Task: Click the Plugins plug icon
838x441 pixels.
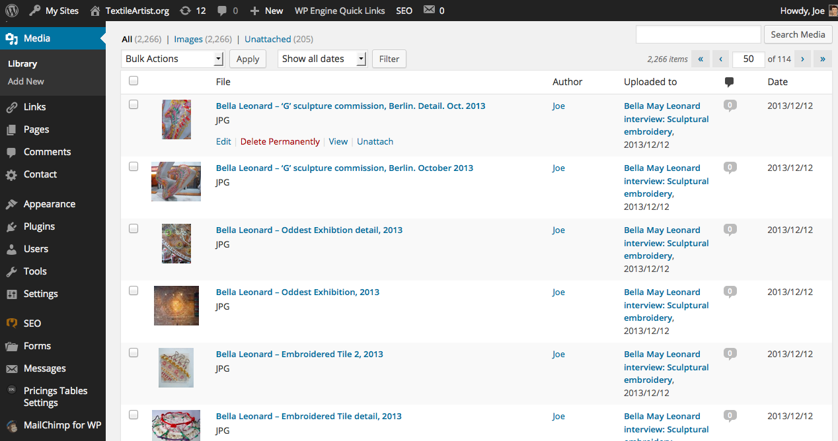Action: tap(11, 226)
